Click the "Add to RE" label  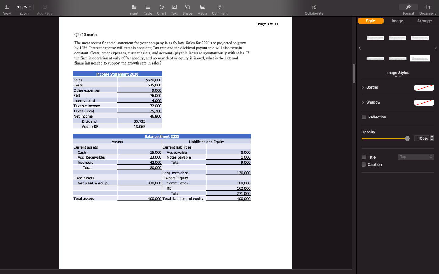click(x=90, y=127)
